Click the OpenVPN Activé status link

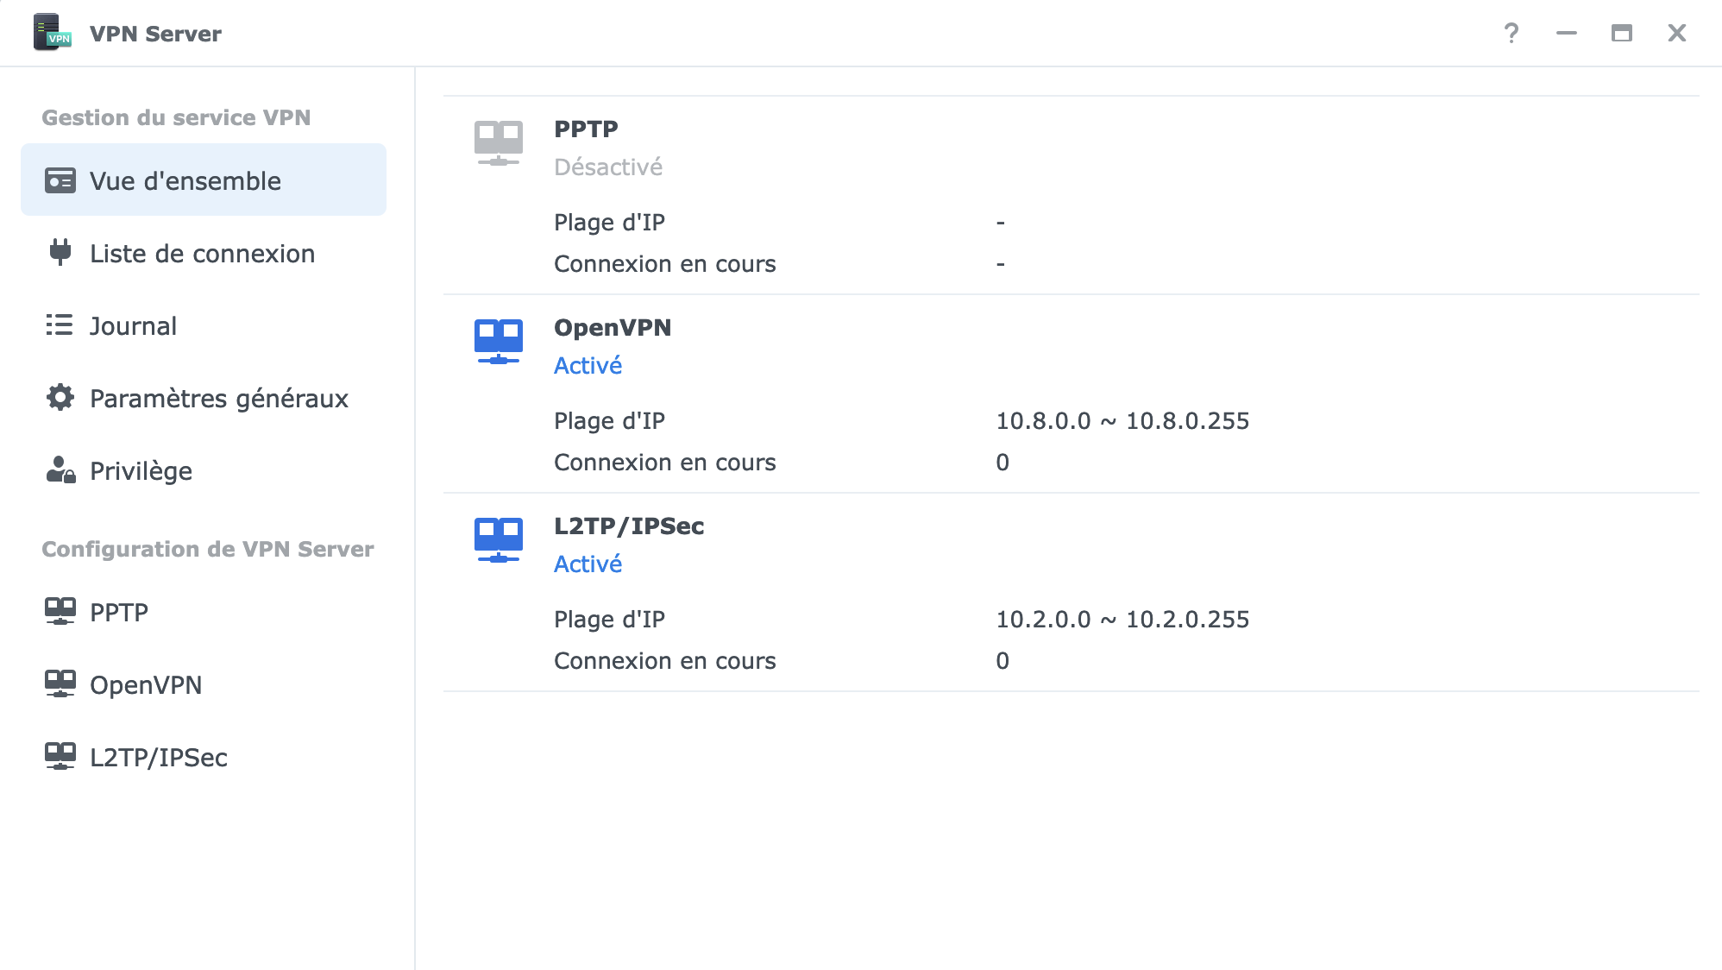(x=588, y=366)
